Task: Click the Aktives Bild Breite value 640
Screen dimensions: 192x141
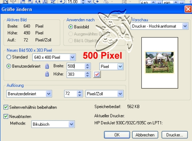Action: click(27, 26)
